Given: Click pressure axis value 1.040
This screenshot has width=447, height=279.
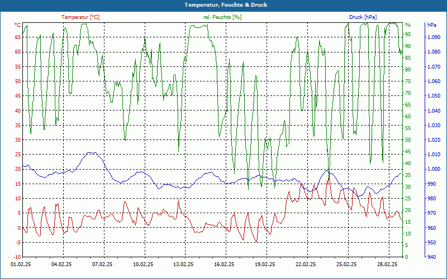Looking at the screenshot, I should (434, 110).
